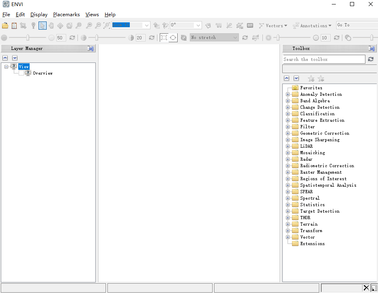Open the Vectors dropdown menu
Screen dimensions: 378x293
[273, 26]
